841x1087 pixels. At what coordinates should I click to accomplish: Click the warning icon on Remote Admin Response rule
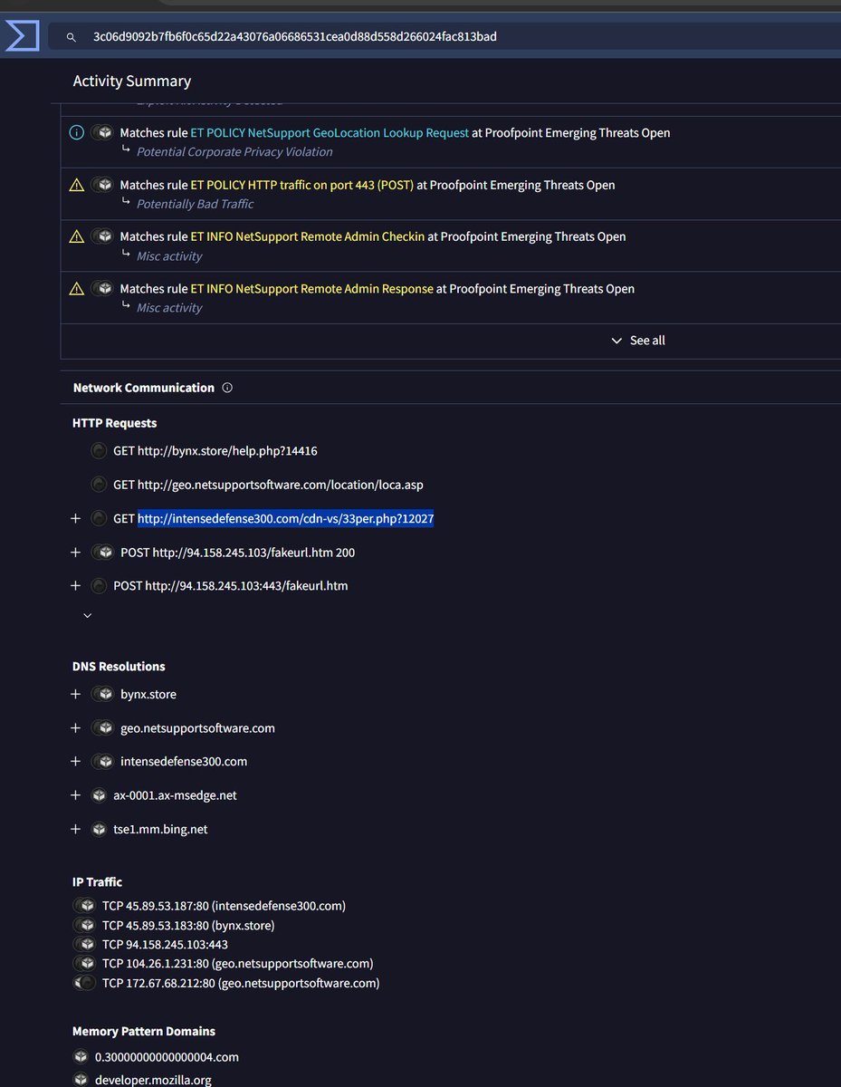(76, 288)
